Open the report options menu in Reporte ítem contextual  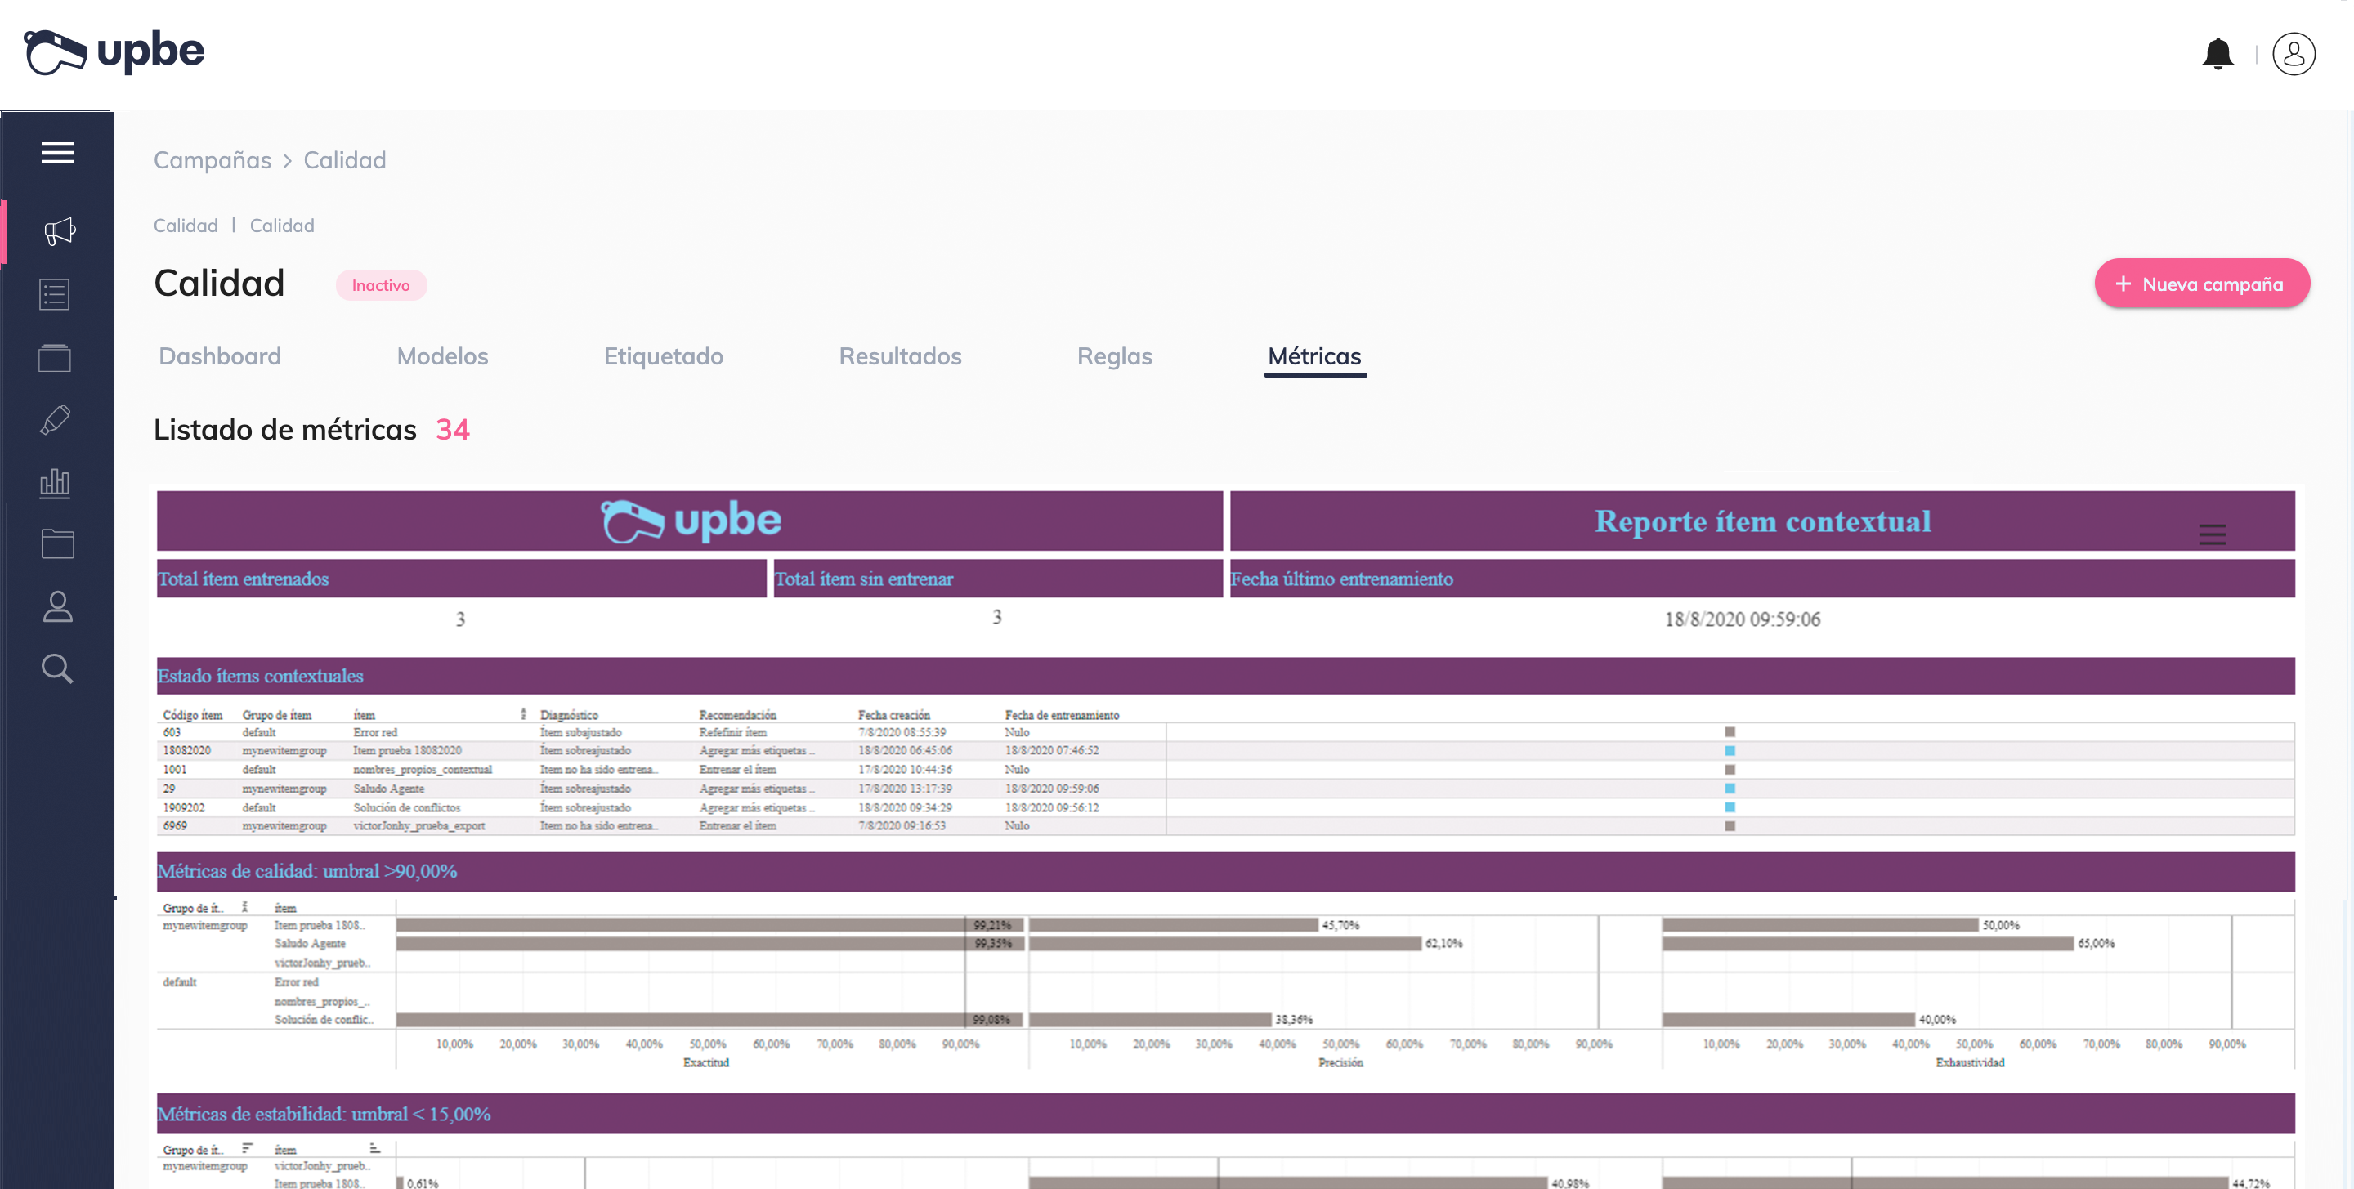coord(2213,534)
